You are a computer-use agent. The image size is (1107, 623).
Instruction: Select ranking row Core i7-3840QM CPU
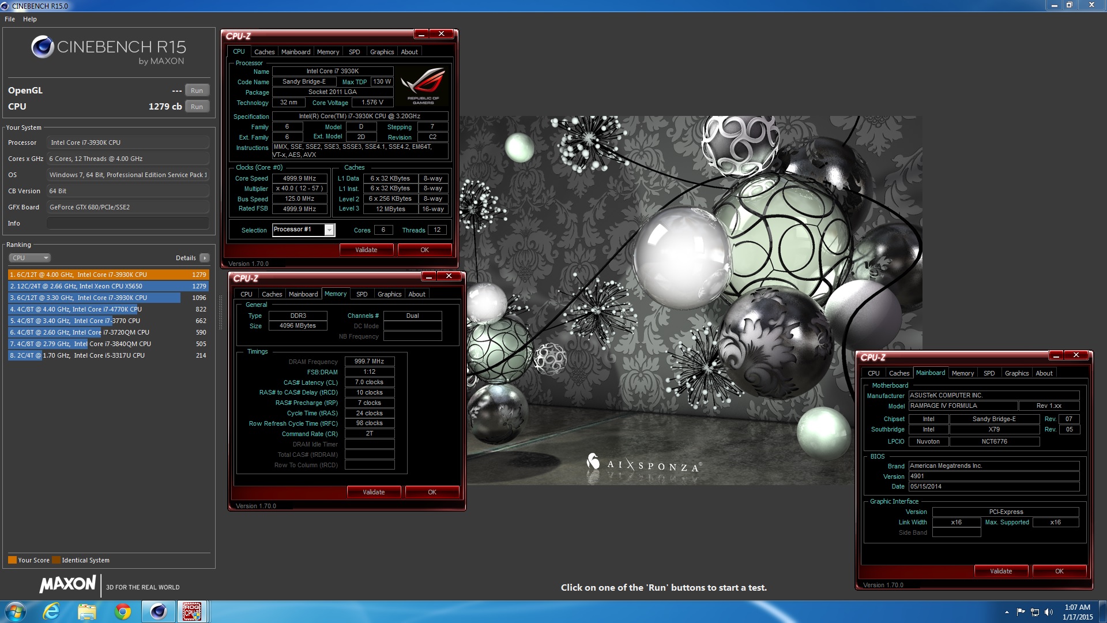[x=108, y=344]
